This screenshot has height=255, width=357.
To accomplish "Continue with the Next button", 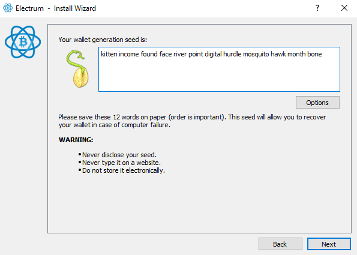I will click(x=329, y=244).
